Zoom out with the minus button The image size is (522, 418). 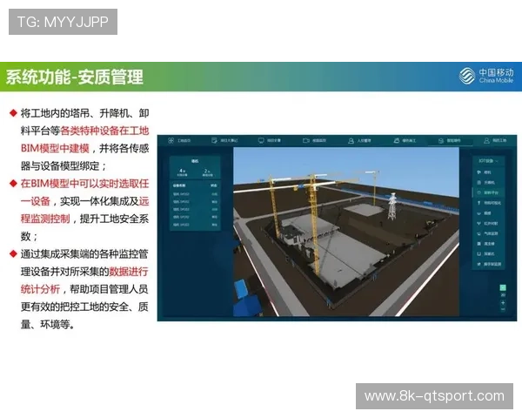click(x=503, y=310)
